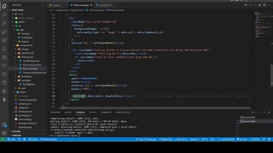Open the OUTPUT panel tab
Screen dimensions: 273x153
click(68, 112)
